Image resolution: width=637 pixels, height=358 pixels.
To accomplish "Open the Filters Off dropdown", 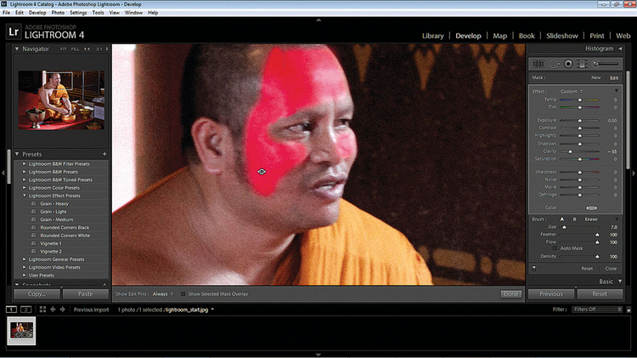I will coord(596,310).
